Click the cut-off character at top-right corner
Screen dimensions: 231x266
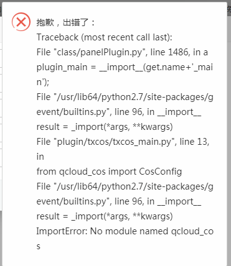pyautogui.click(x=229, y=9)
